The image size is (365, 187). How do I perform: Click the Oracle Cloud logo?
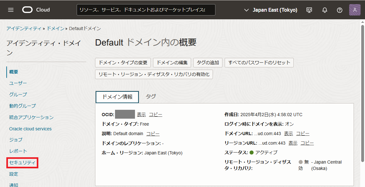pos(36,10)
